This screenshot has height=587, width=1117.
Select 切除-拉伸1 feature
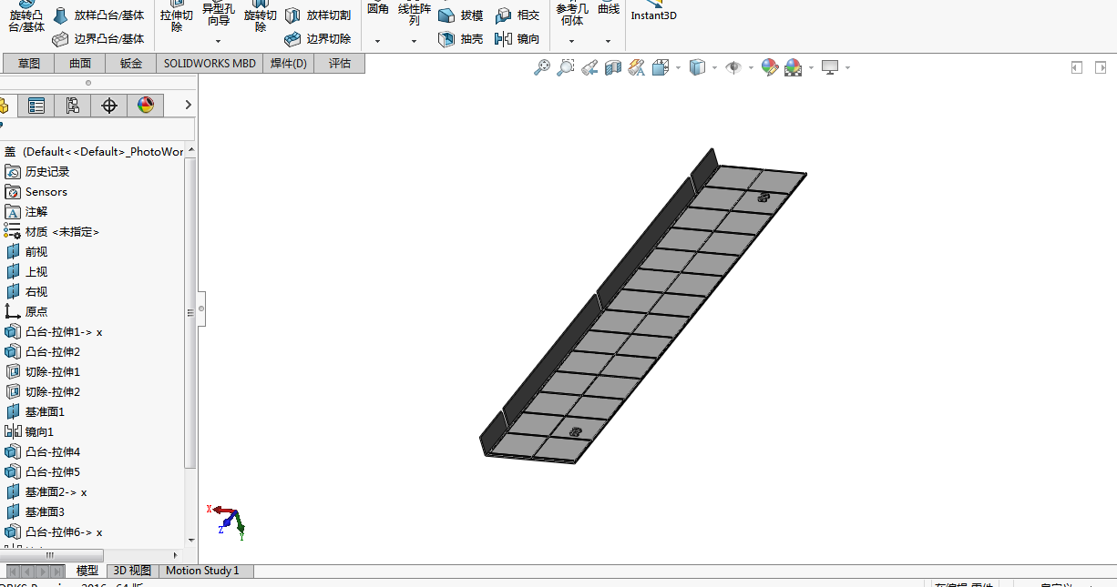point(43,371)
